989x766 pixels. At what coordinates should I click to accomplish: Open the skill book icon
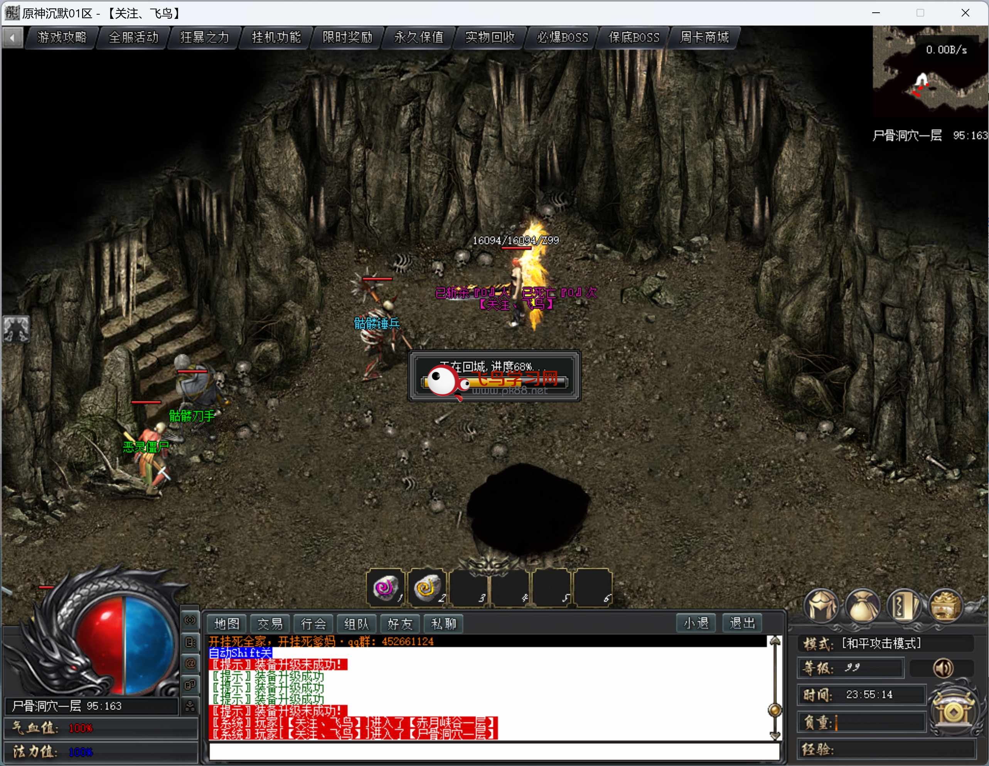point(903,605)
